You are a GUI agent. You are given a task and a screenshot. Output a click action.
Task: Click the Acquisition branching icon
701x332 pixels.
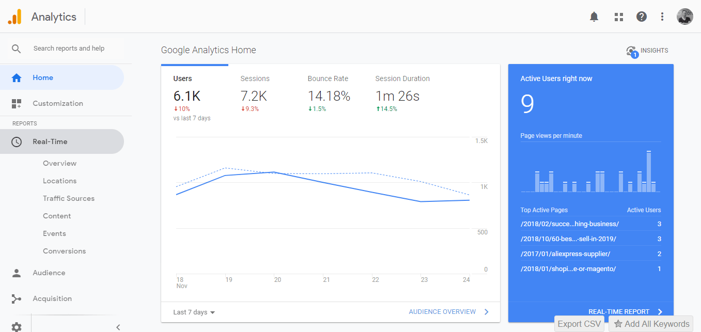(17, 299)
